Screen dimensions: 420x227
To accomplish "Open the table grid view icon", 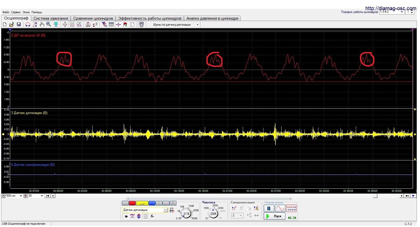I will tap(111, 24).
